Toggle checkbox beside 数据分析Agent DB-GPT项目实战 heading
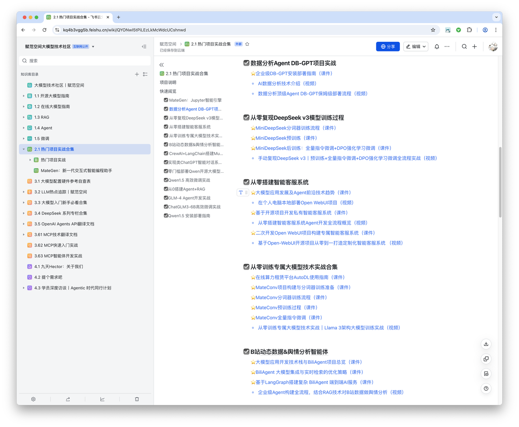Image resolution: width=519 pixels, height=427 pixels. click(x=246, y=63)
